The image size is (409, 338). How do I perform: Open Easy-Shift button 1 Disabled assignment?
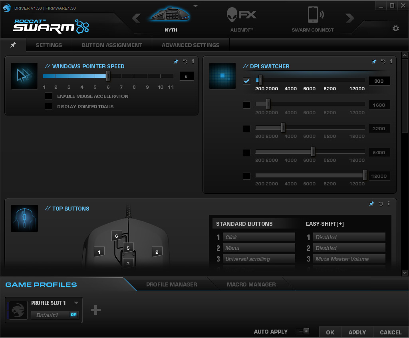click(349, 237)
